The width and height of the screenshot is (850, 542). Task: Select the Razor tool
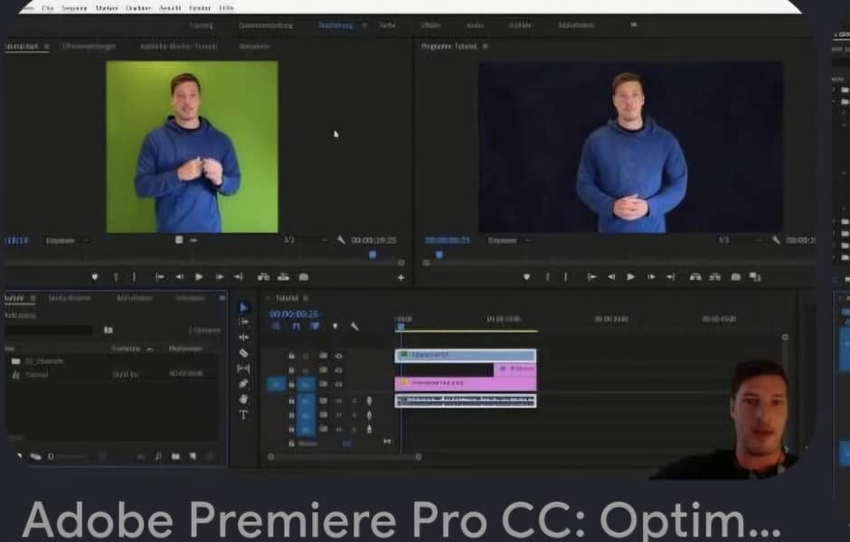243,353
